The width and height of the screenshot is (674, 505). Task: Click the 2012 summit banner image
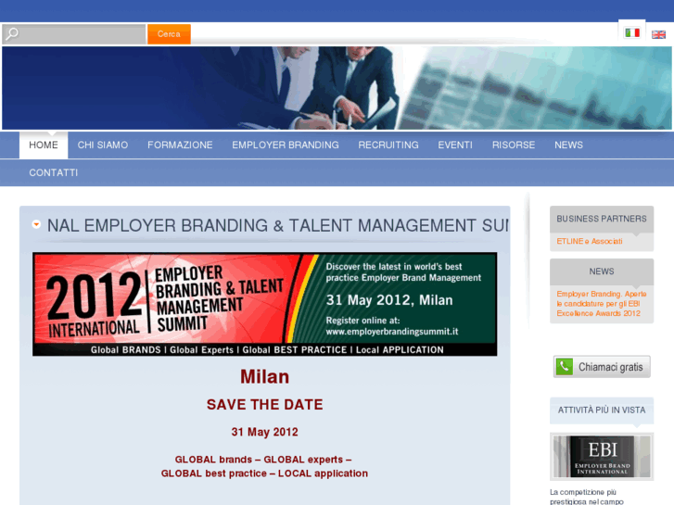[265, 304]
